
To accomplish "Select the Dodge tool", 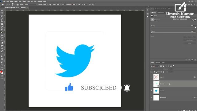I will (2, 48).
